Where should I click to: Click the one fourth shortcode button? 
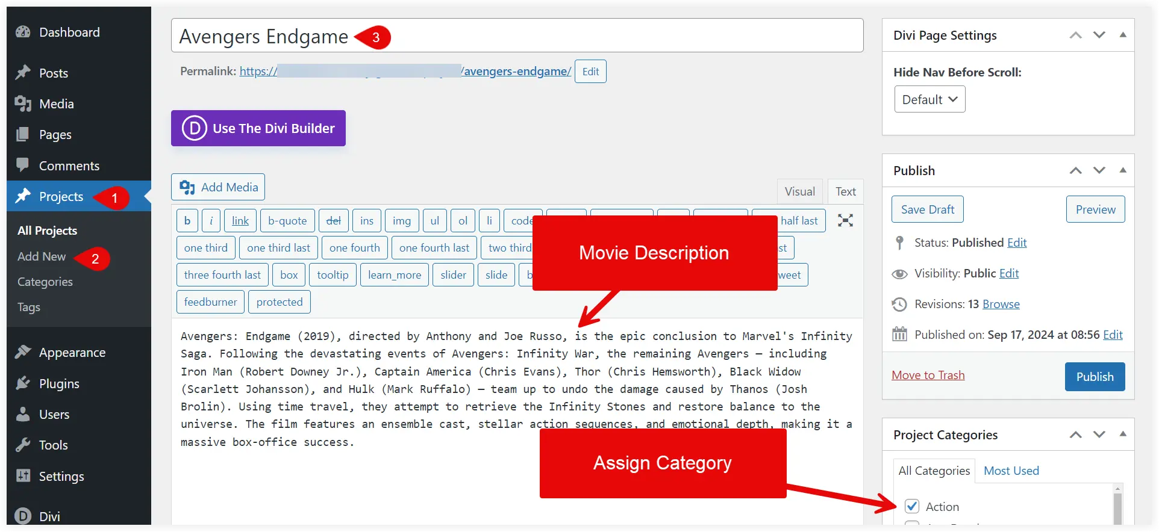click(355, 248)
